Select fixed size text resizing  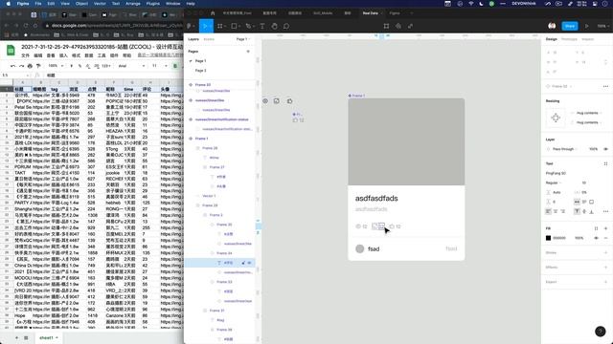tap(591, 202)
